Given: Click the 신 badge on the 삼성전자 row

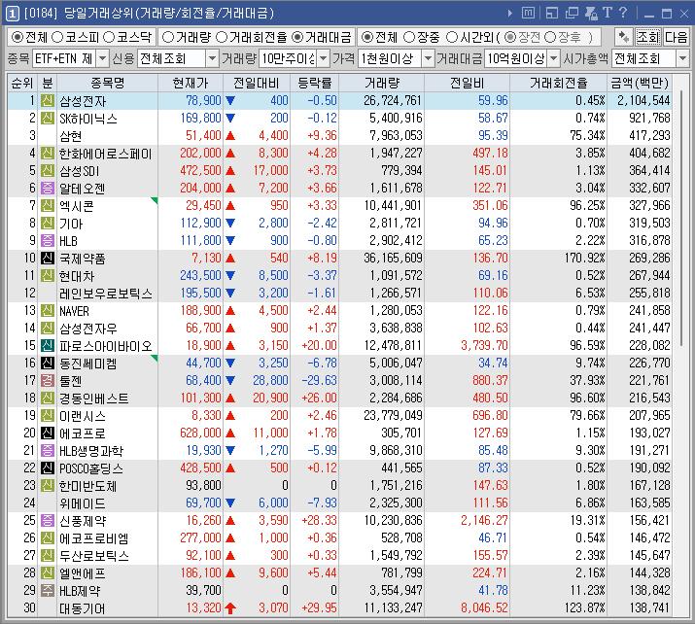Looking at the screenshot, I should pyautogui.click(x=48, y=101).
